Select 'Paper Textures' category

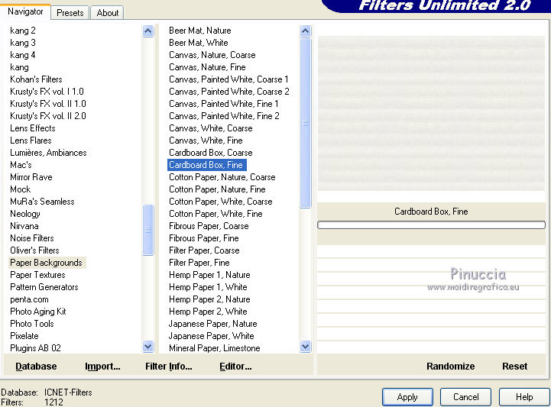coord(37,275)
